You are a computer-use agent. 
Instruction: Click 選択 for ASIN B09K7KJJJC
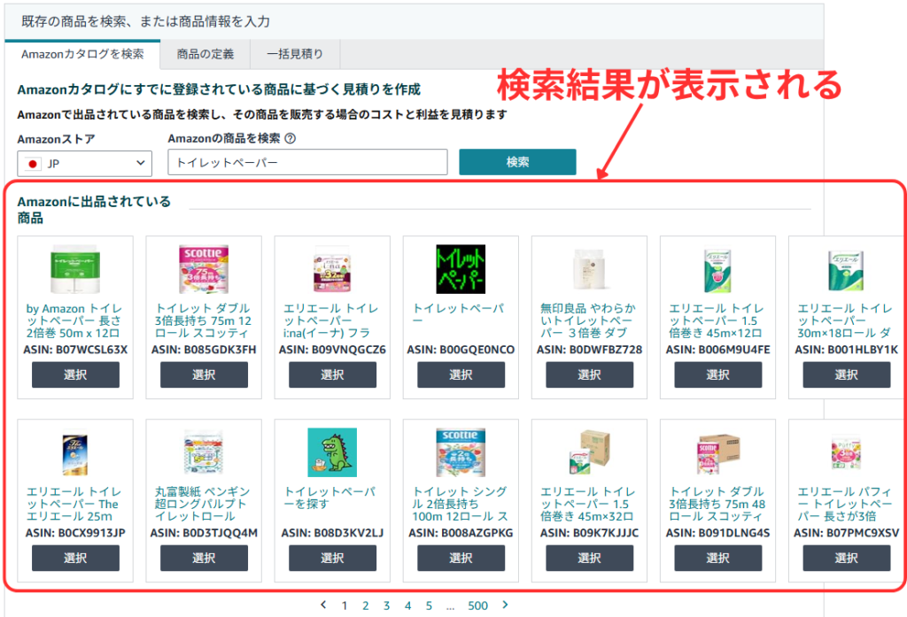589,558
